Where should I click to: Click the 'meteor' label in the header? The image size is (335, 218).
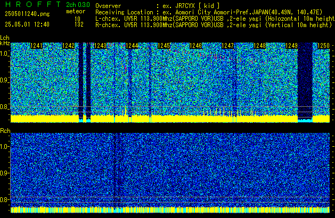pyautogui.click(x=76, y=11)
